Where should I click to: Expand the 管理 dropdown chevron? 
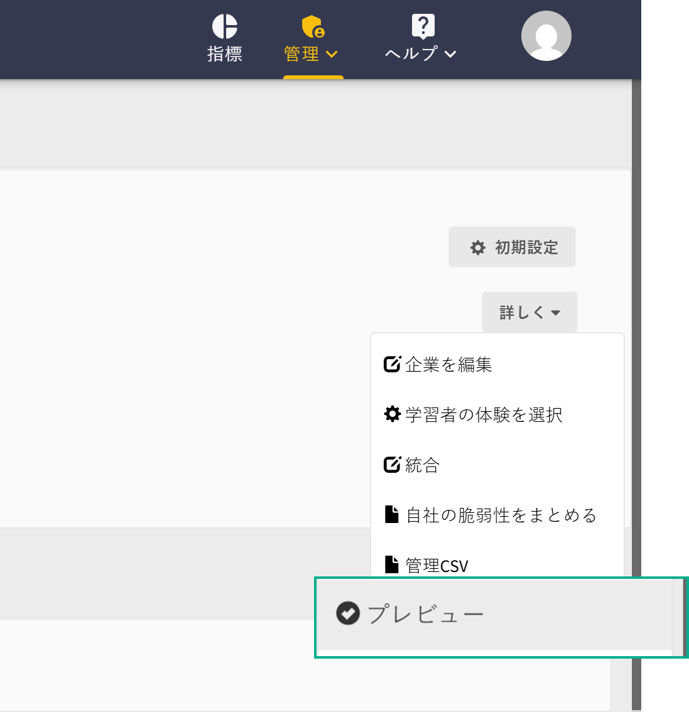tap(332, 55)
